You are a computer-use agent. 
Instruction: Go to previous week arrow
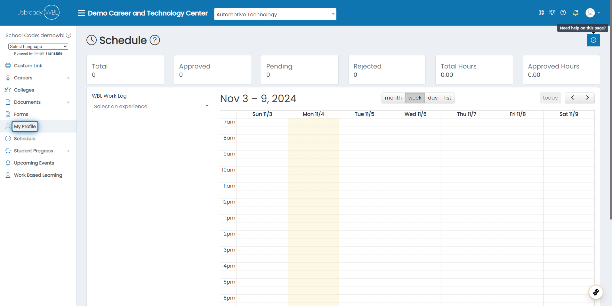tap(572, 98)
